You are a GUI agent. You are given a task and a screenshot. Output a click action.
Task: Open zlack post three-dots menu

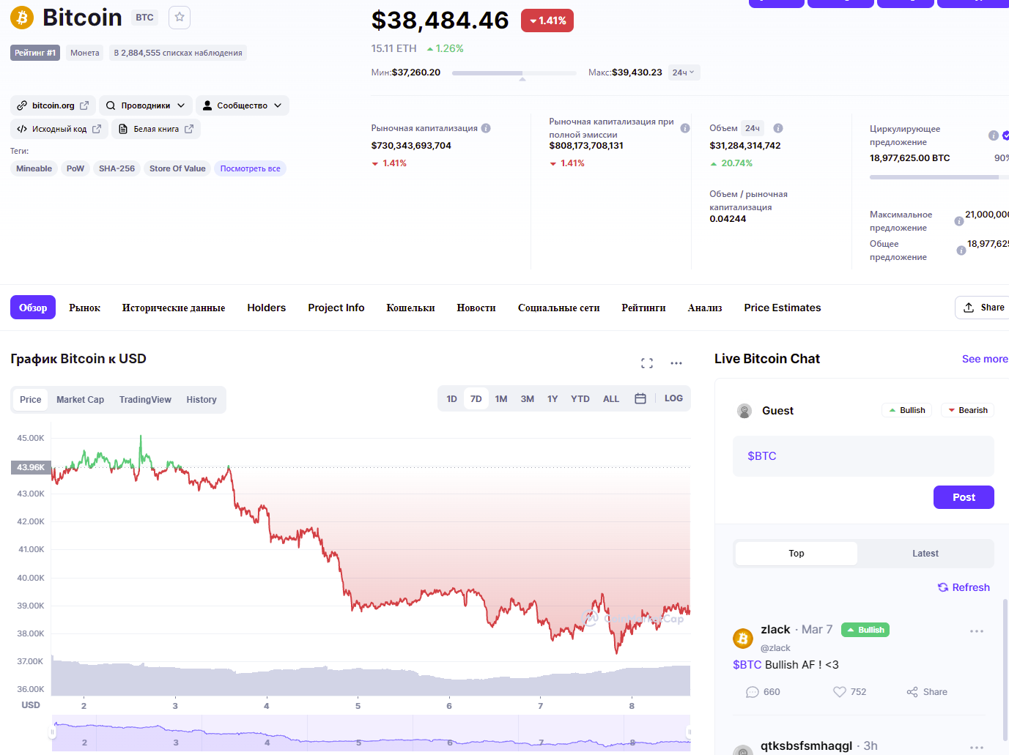[976, 631]
